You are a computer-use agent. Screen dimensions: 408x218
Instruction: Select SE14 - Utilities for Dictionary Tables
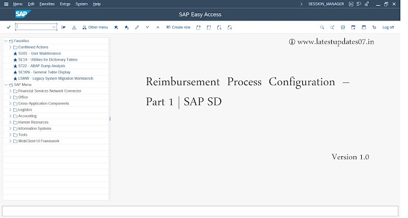click(x=48, y=59)
